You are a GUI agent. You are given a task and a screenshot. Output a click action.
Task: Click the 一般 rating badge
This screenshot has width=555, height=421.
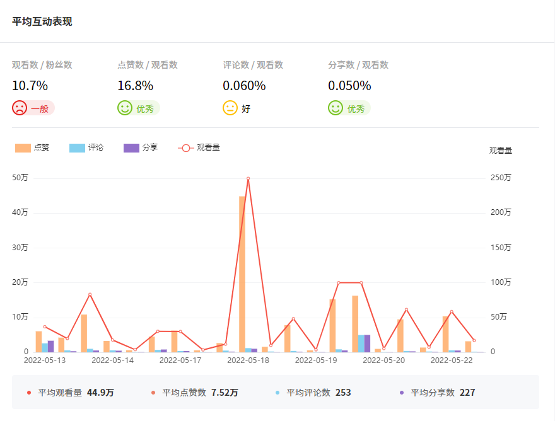pyautogui.click(x=39, y=108)
